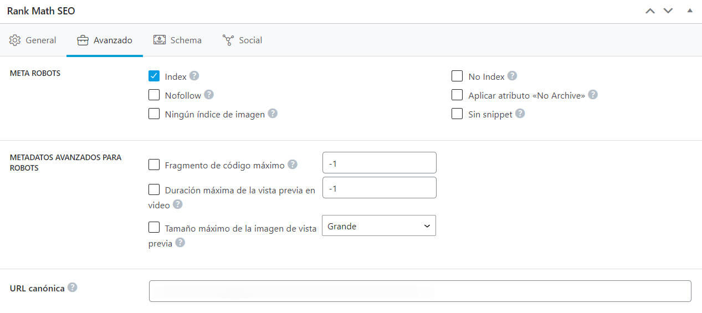Click the Schema tab icon
Viewport: 702px width, 313px height.
tap(160, 40)
